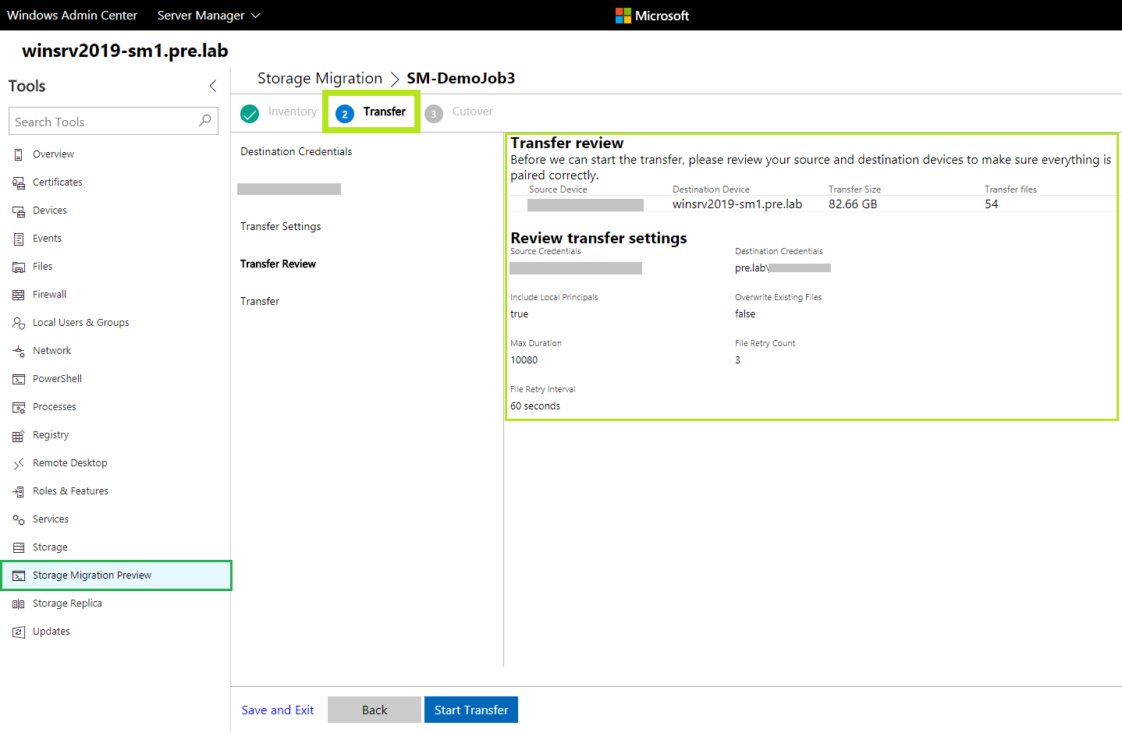The image size is (1122, 733).
Task: Click Windows Admin Center title link
Action: [x=73, y=16]
